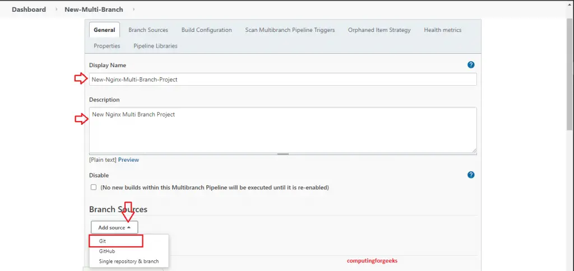The width and height of the screenshot is (574, 271).
Task: Choose GitHub from the source menu
Action: [x=107, y=251]
